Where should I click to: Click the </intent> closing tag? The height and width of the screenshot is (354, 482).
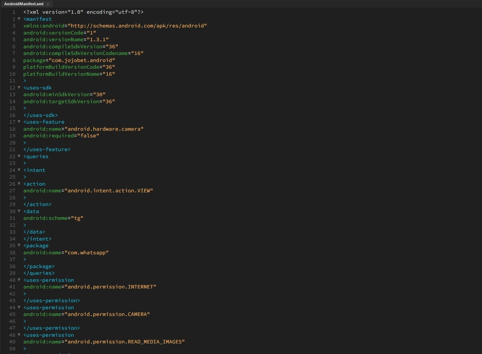point(37,239)
